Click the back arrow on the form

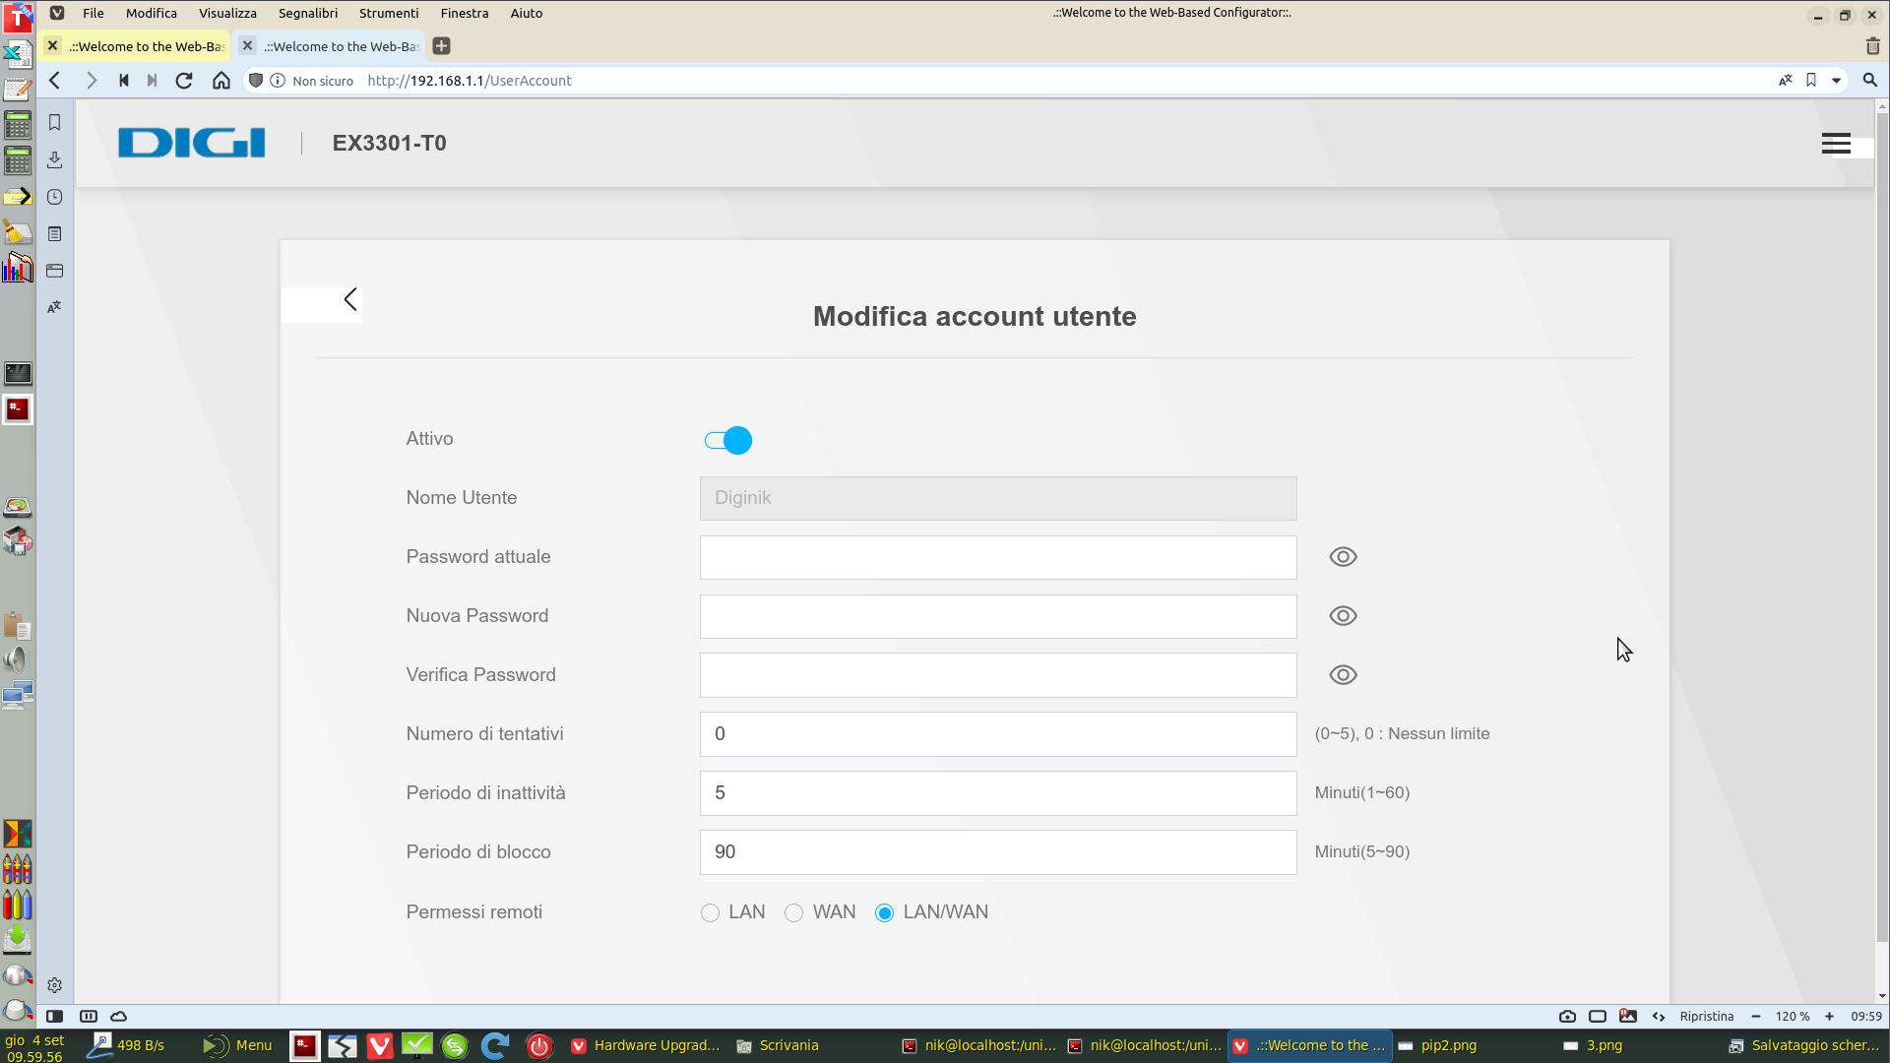pos(350,300)
